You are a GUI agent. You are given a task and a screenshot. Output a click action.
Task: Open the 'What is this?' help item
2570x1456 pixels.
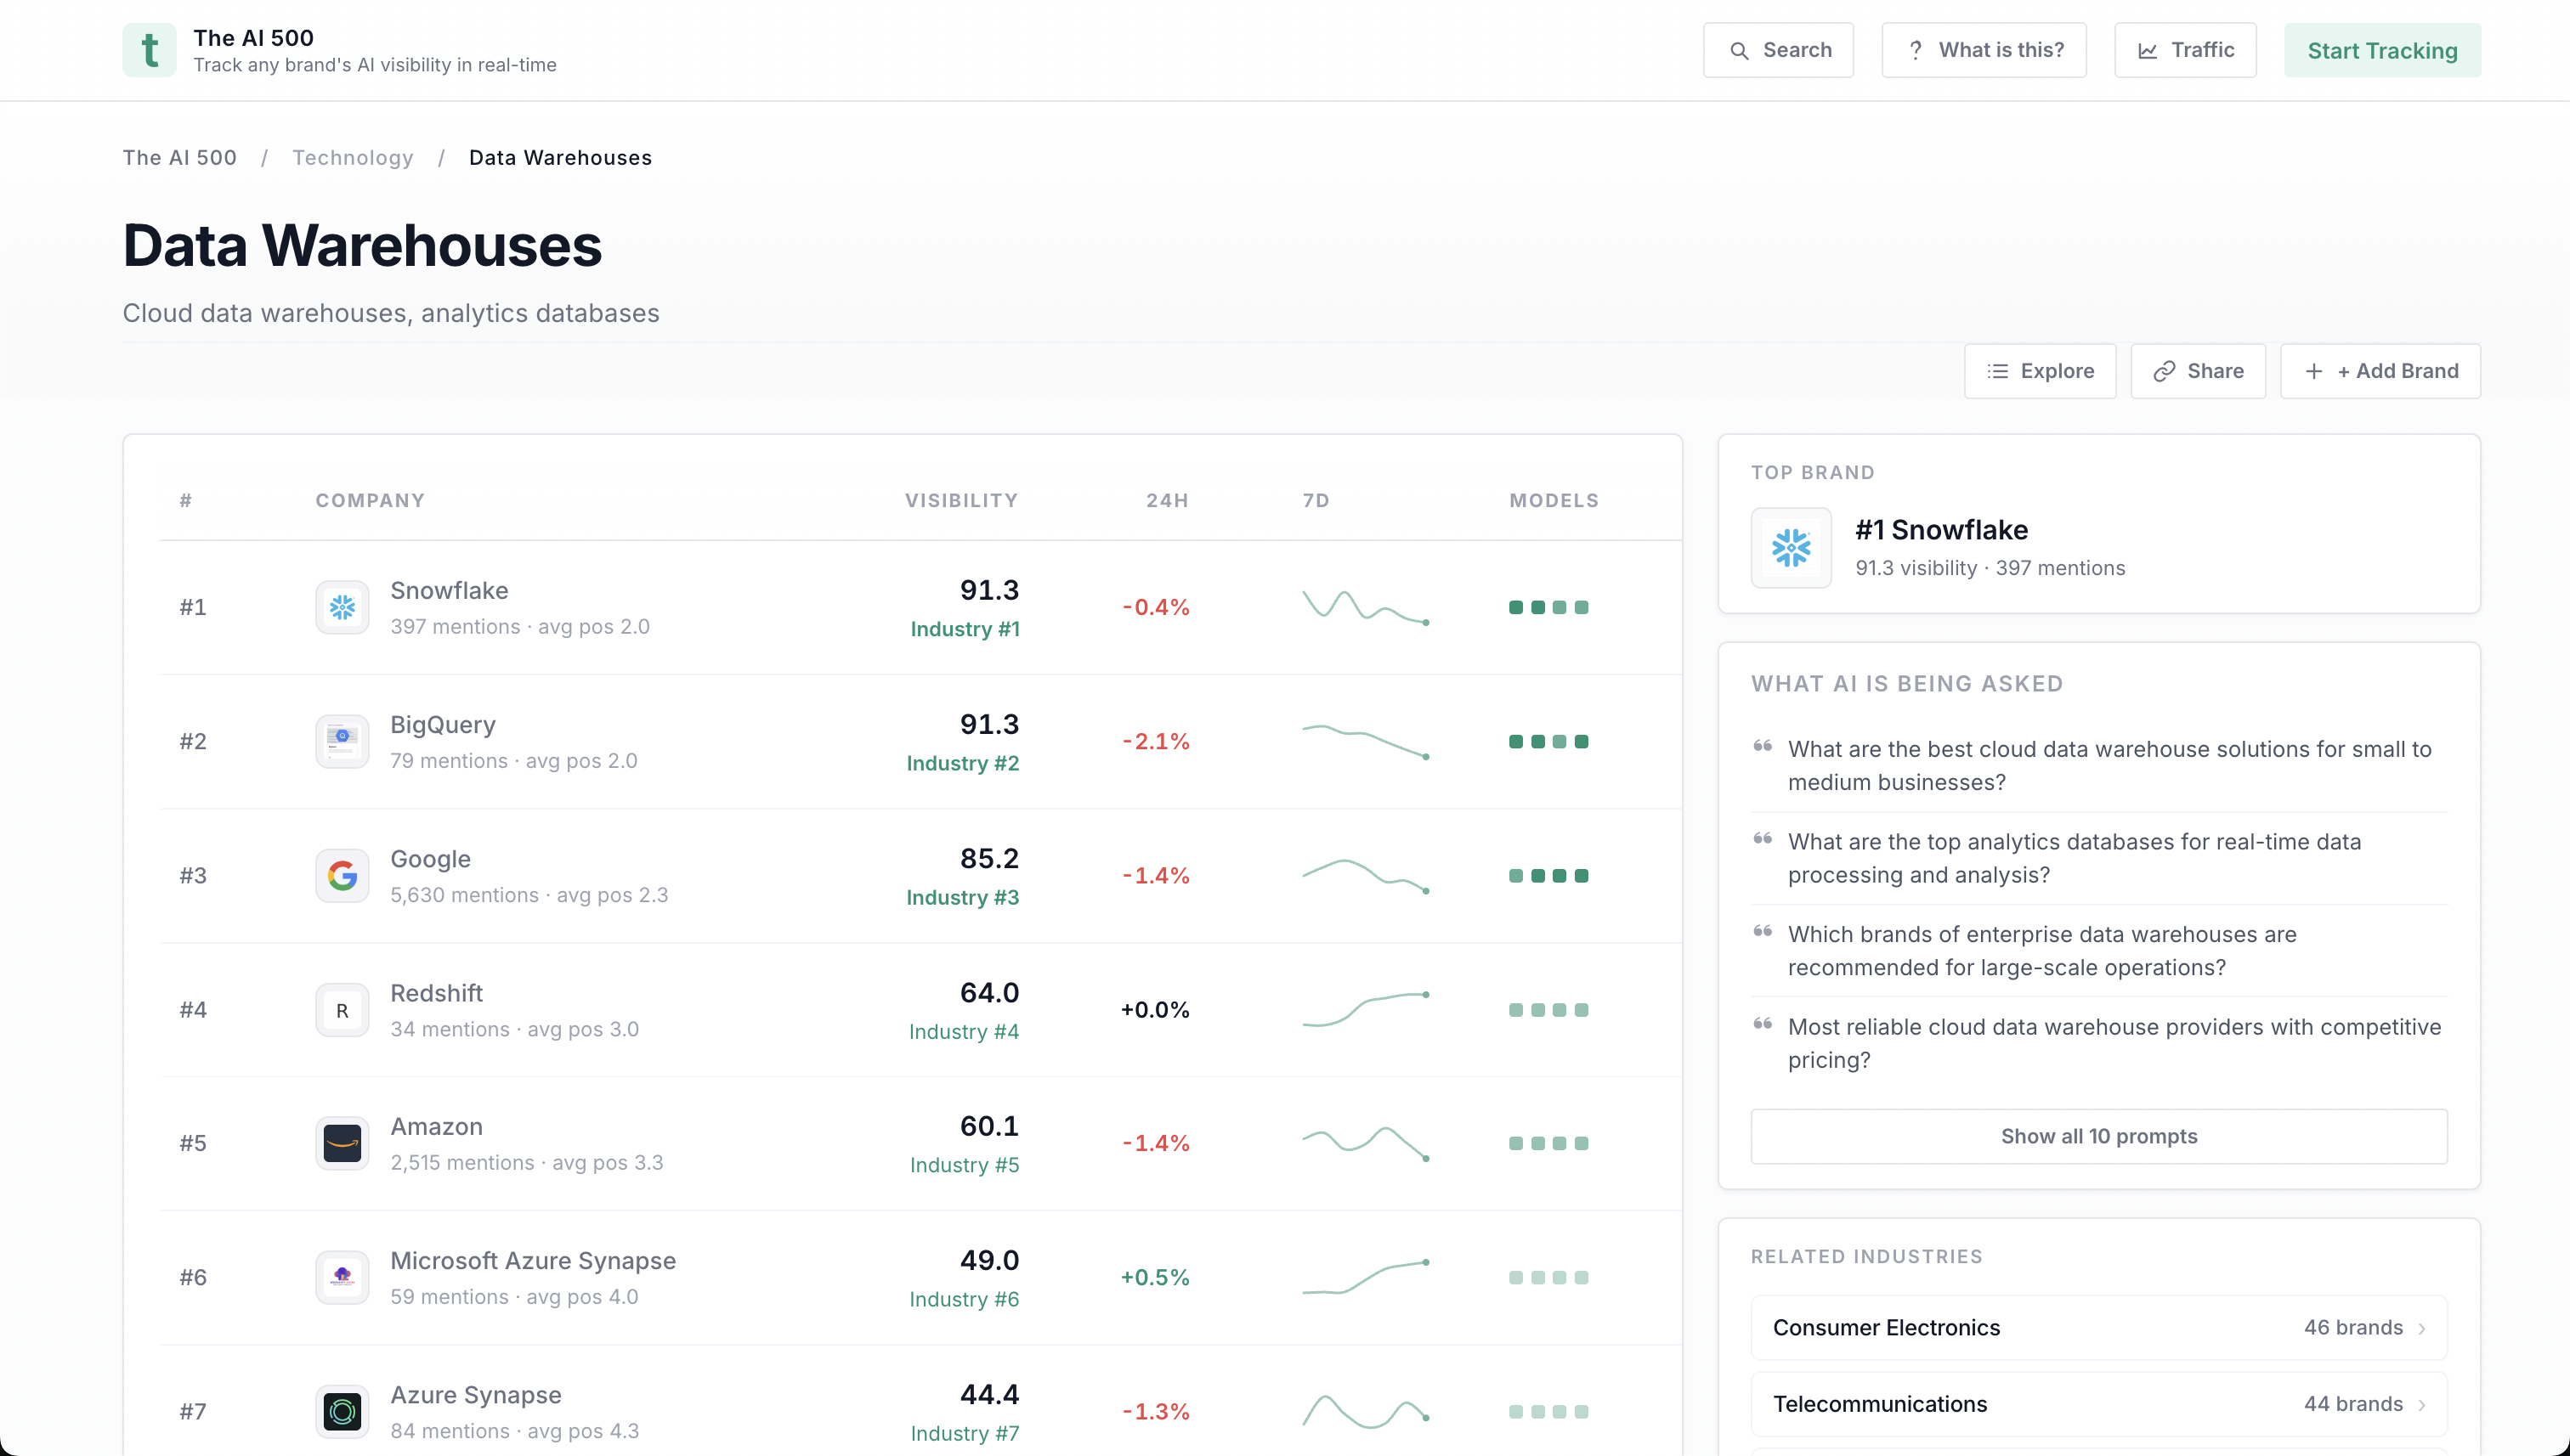tap(1984, 50)
